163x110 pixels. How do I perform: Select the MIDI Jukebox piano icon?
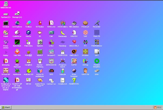point(74,23)
